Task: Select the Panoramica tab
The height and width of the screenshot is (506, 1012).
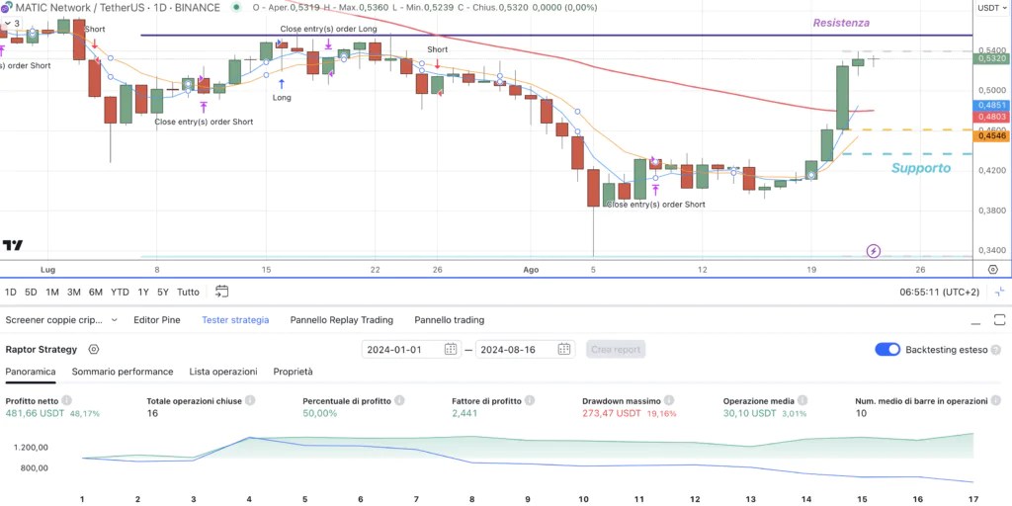Action: click(31, 372)
